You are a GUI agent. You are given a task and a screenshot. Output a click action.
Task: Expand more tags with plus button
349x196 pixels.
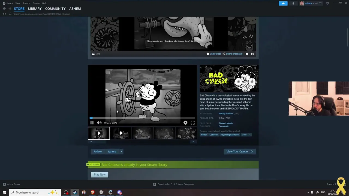click(249, 135)
